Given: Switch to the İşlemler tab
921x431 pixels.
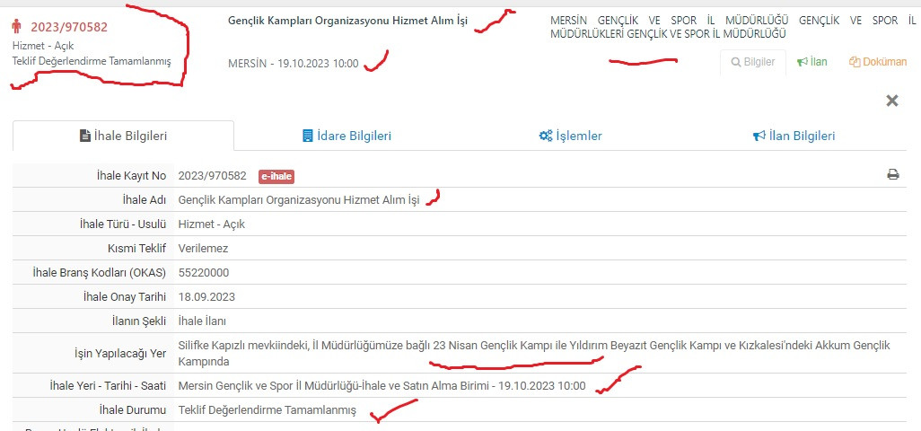Looking at the screenshot, I should pyautogui.click(x=570, y=136).
